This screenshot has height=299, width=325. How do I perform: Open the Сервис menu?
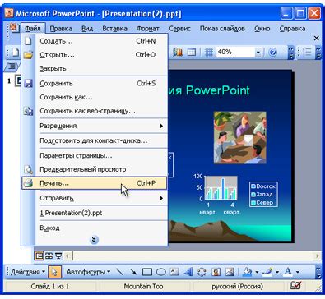tap(179, 29)
